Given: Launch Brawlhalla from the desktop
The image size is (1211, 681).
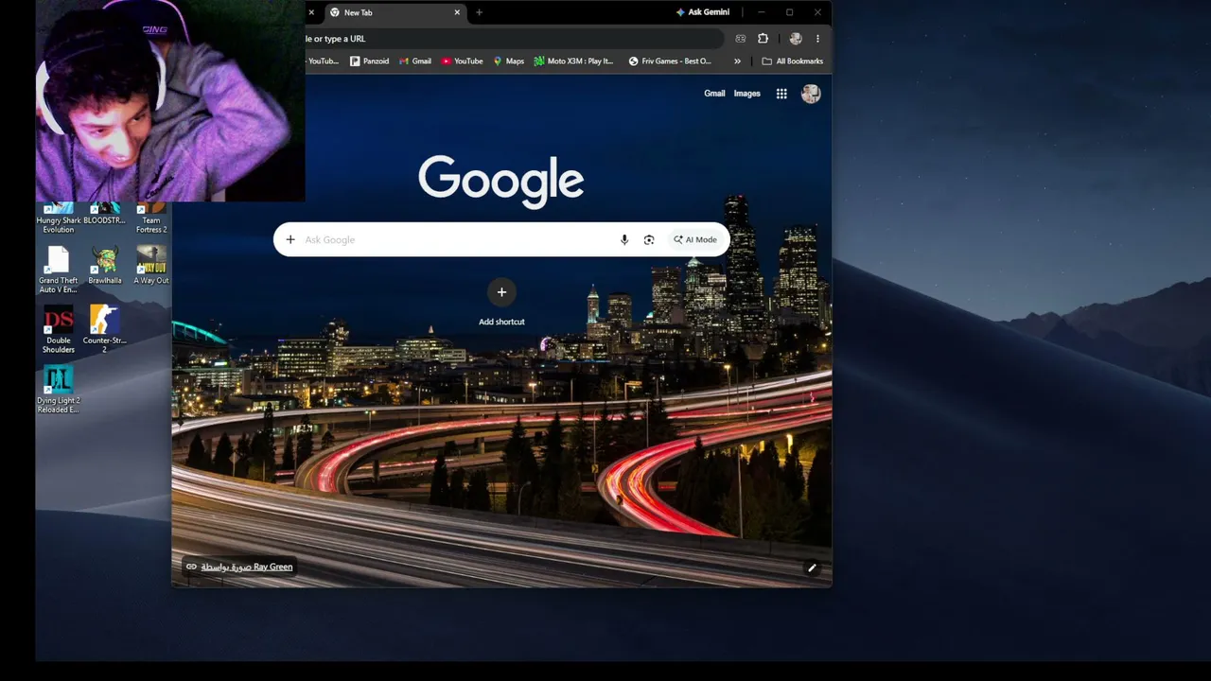Looking at the screenshot, I should click(105, 266).
